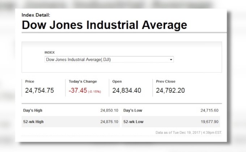
Task: Select the 52-wk High row label
Action: [x=33, y=122]
